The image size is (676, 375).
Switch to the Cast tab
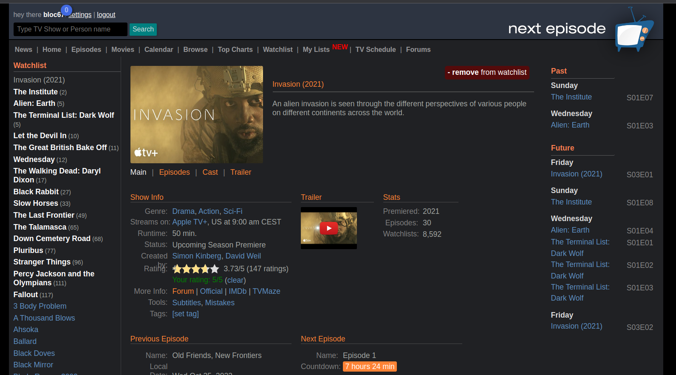[x=210, y=172]
